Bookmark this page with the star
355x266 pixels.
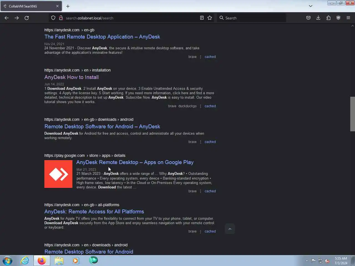pos(210,18)
